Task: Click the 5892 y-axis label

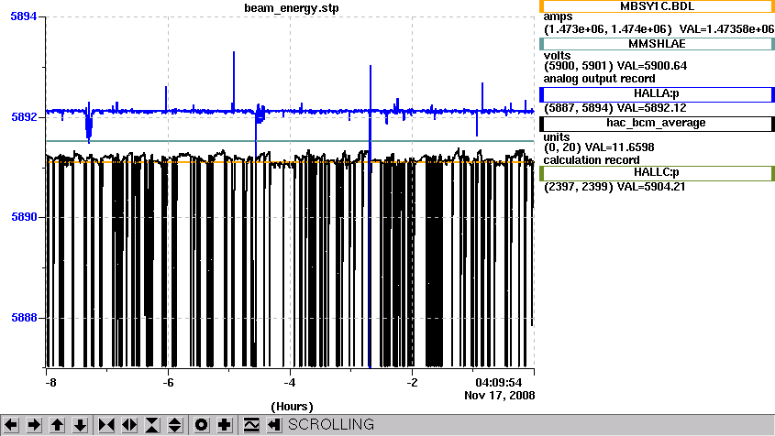Action: [24, 117]
